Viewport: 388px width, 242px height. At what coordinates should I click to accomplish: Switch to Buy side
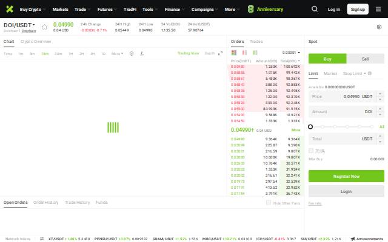click(x=327, y=59)
